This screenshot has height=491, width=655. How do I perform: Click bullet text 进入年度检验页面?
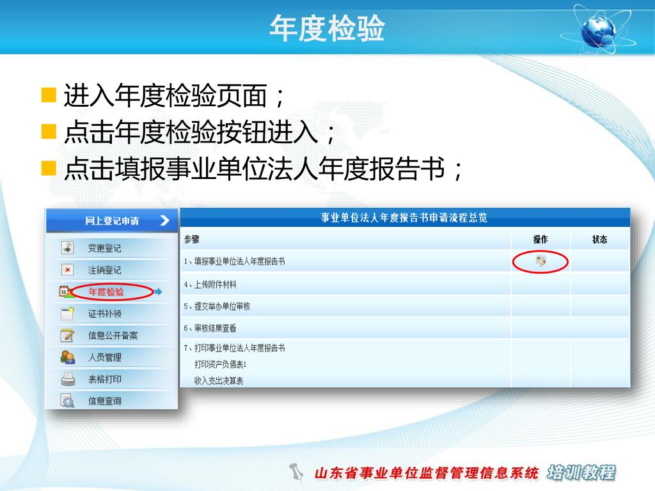point(165,96)
